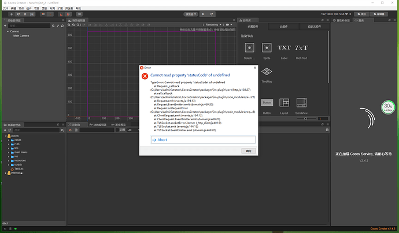The image size is (399, 233).
Task: Select the Rect transform tool
Action: (32, 14)
